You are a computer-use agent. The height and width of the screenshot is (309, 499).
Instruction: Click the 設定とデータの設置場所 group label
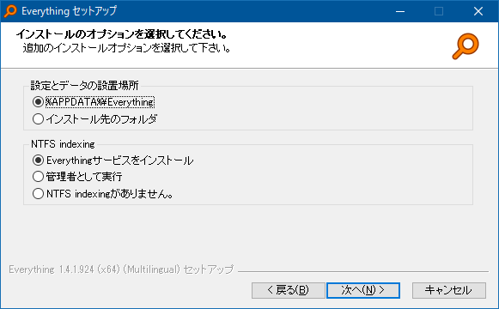pyautogui.click(x=84, y=85)
